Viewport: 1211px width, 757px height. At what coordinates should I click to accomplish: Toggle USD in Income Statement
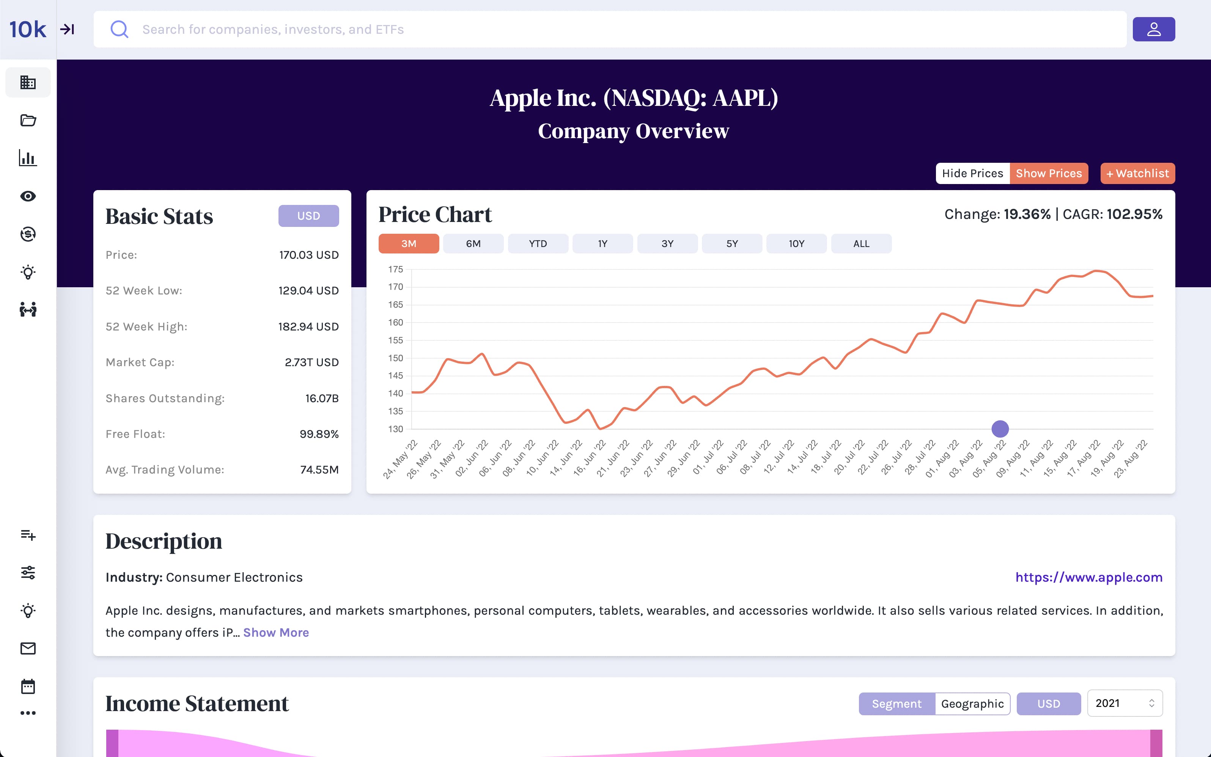click(1049, 704)
